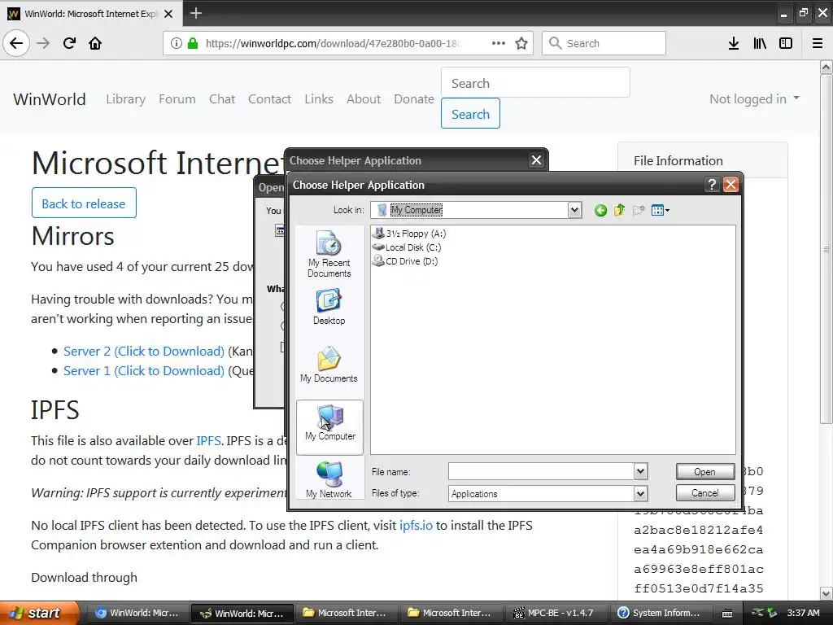Viewport: 833px width, 625px height.
Task: Open a new browser tab
Action: point(195,13)
